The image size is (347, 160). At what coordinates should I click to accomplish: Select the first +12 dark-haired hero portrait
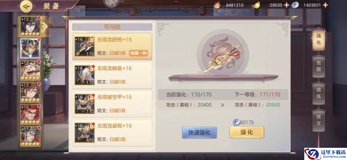30,26
